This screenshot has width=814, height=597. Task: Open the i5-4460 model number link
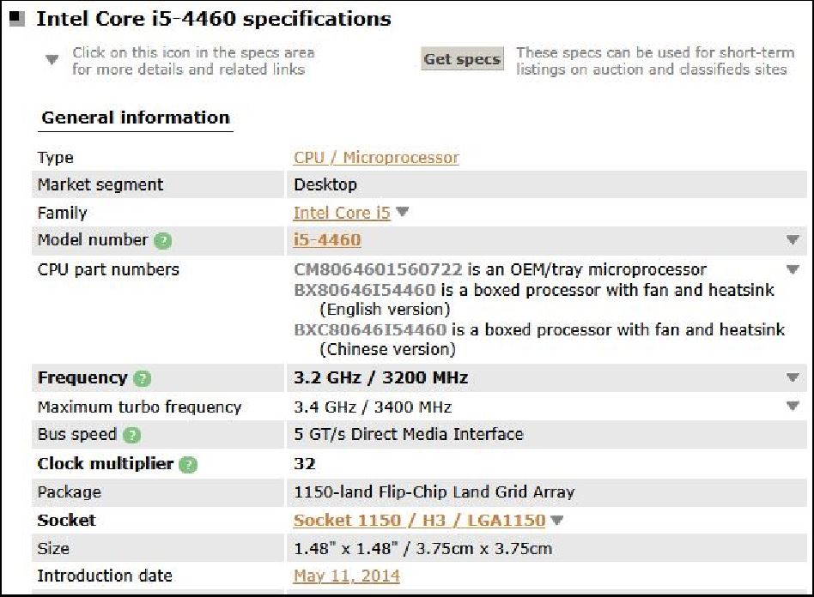pyautogui.click(x=327, y=240)
